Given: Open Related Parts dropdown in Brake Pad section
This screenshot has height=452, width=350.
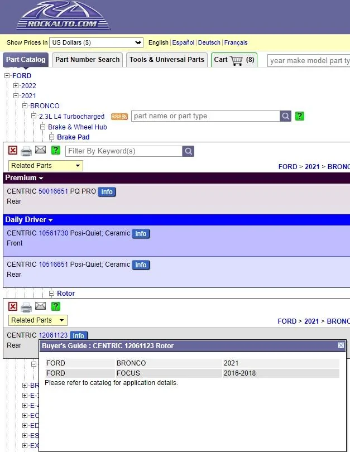Looking at the screenshot, I should (46, 166).
